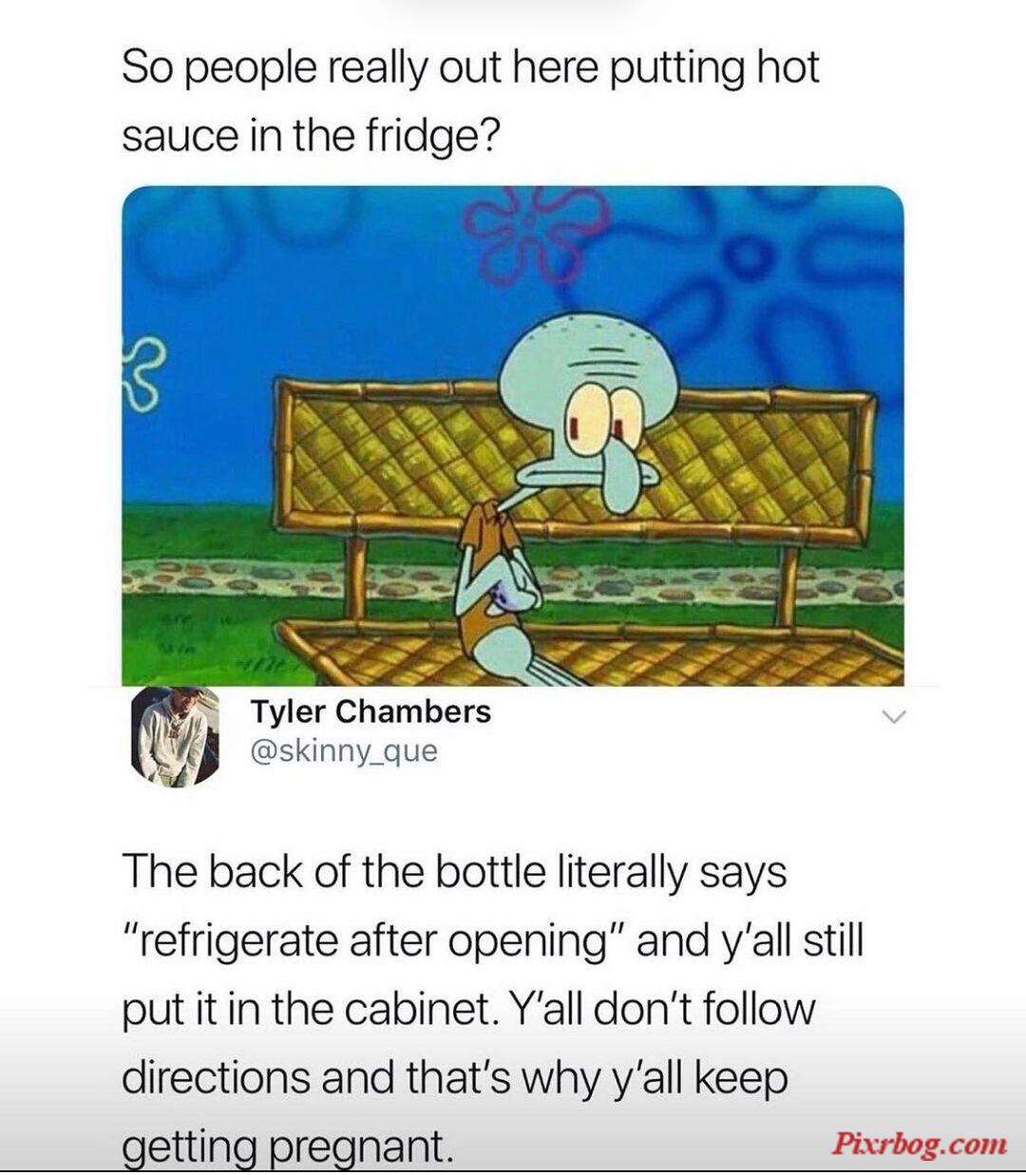Visit the @skinny_que handle
The height and width of the screenshot is (1175, 1026).
click(x=344, y=750)
